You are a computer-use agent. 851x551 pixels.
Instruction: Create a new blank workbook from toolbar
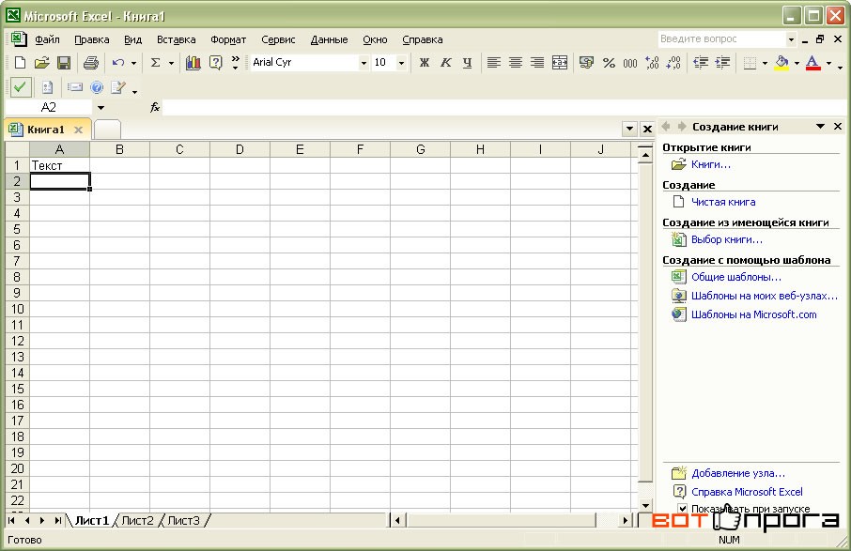(20, 62)
